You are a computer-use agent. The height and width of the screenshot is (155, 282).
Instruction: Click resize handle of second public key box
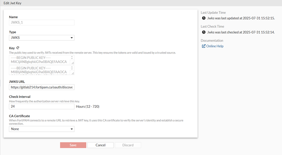(73, 73)
